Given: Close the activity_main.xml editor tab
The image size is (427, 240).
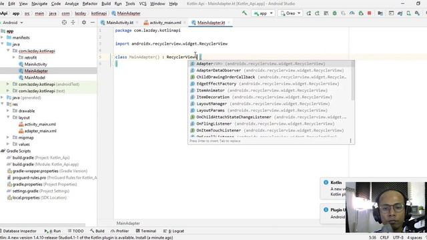Looking at the screenshot, I should 185,23.
